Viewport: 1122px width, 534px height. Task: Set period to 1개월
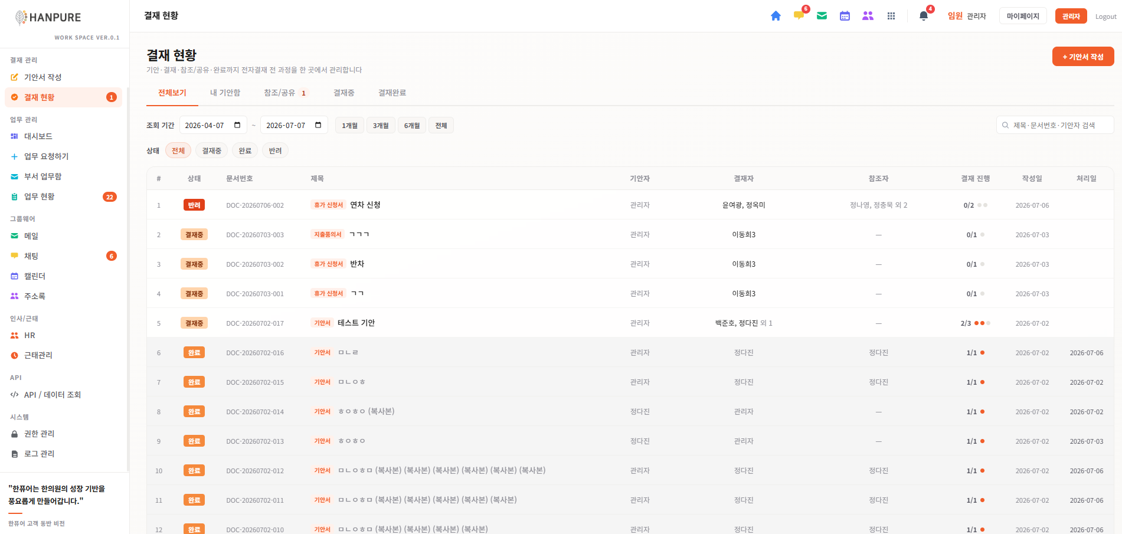[349, 125]
